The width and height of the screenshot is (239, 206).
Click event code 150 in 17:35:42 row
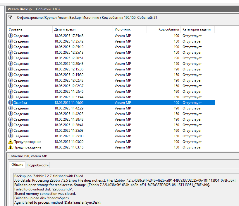176,41
